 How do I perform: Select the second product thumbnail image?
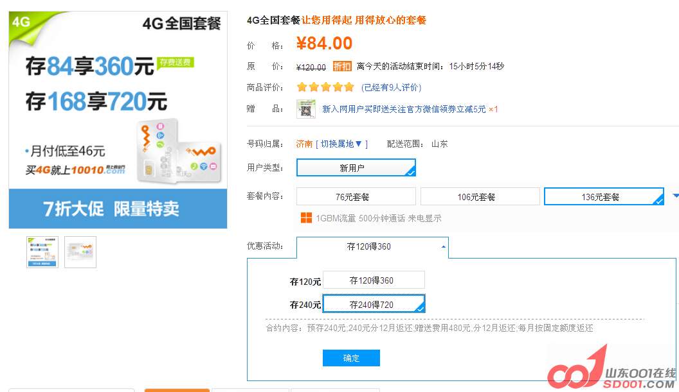pos(80,252)
